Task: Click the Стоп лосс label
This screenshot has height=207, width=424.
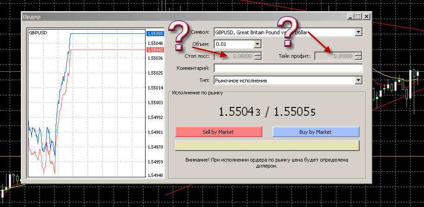Action: click(196, 56)
